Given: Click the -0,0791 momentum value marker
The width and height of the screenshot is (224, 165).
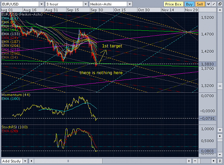Looking at the screenshot, I should [207, 118].
